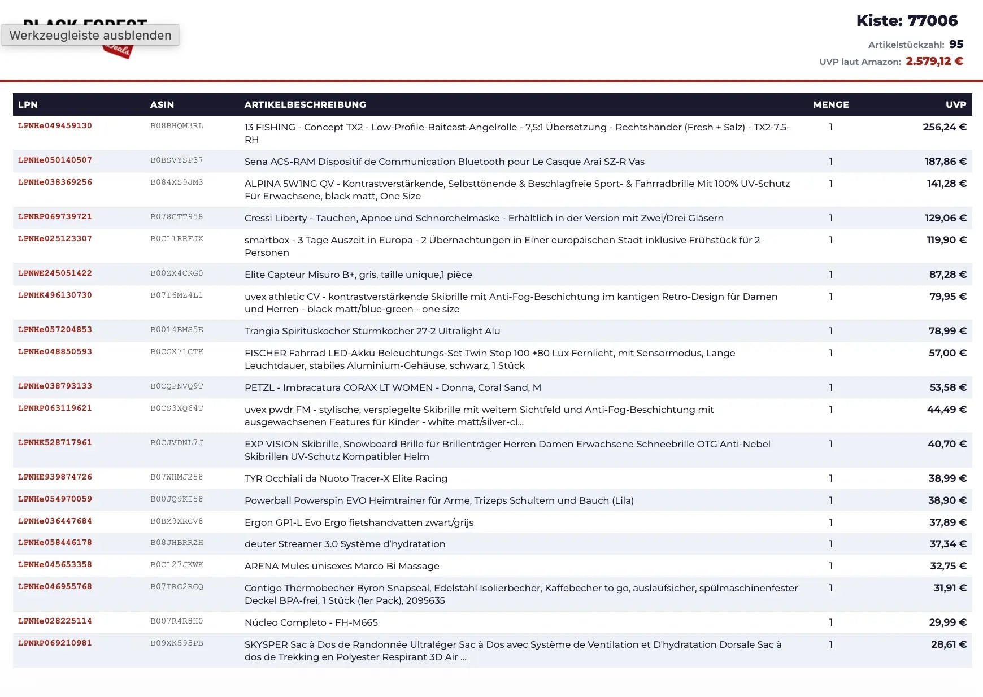Image resolution: width=983 pixels, height=697 pixels.
Task: Click LPN entry LPNHK528717961
Action: click(55, 443)
